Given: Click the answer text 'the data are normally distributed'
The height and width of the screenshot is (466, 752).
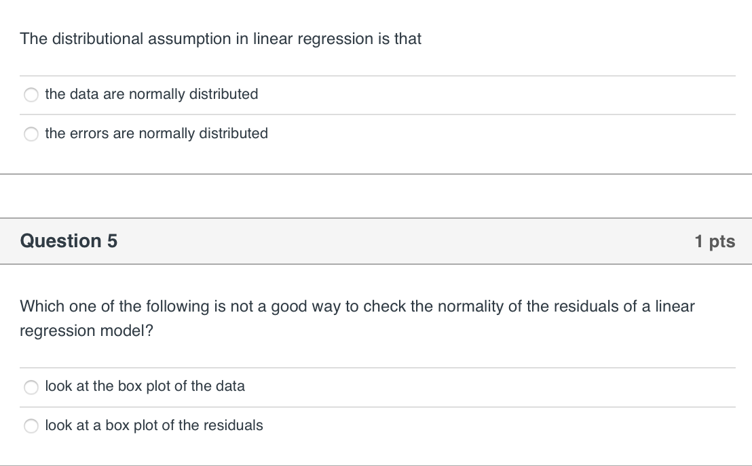Looking at the screenshot, I should (151, 94).
